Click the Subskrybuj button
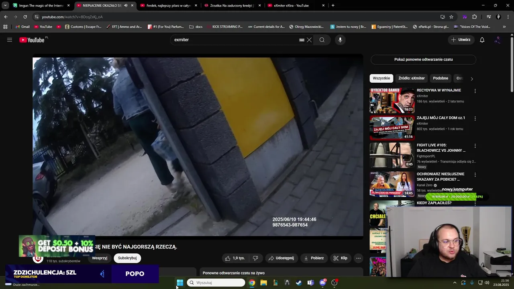Screen dimensions: 514x289 [127, 258]
